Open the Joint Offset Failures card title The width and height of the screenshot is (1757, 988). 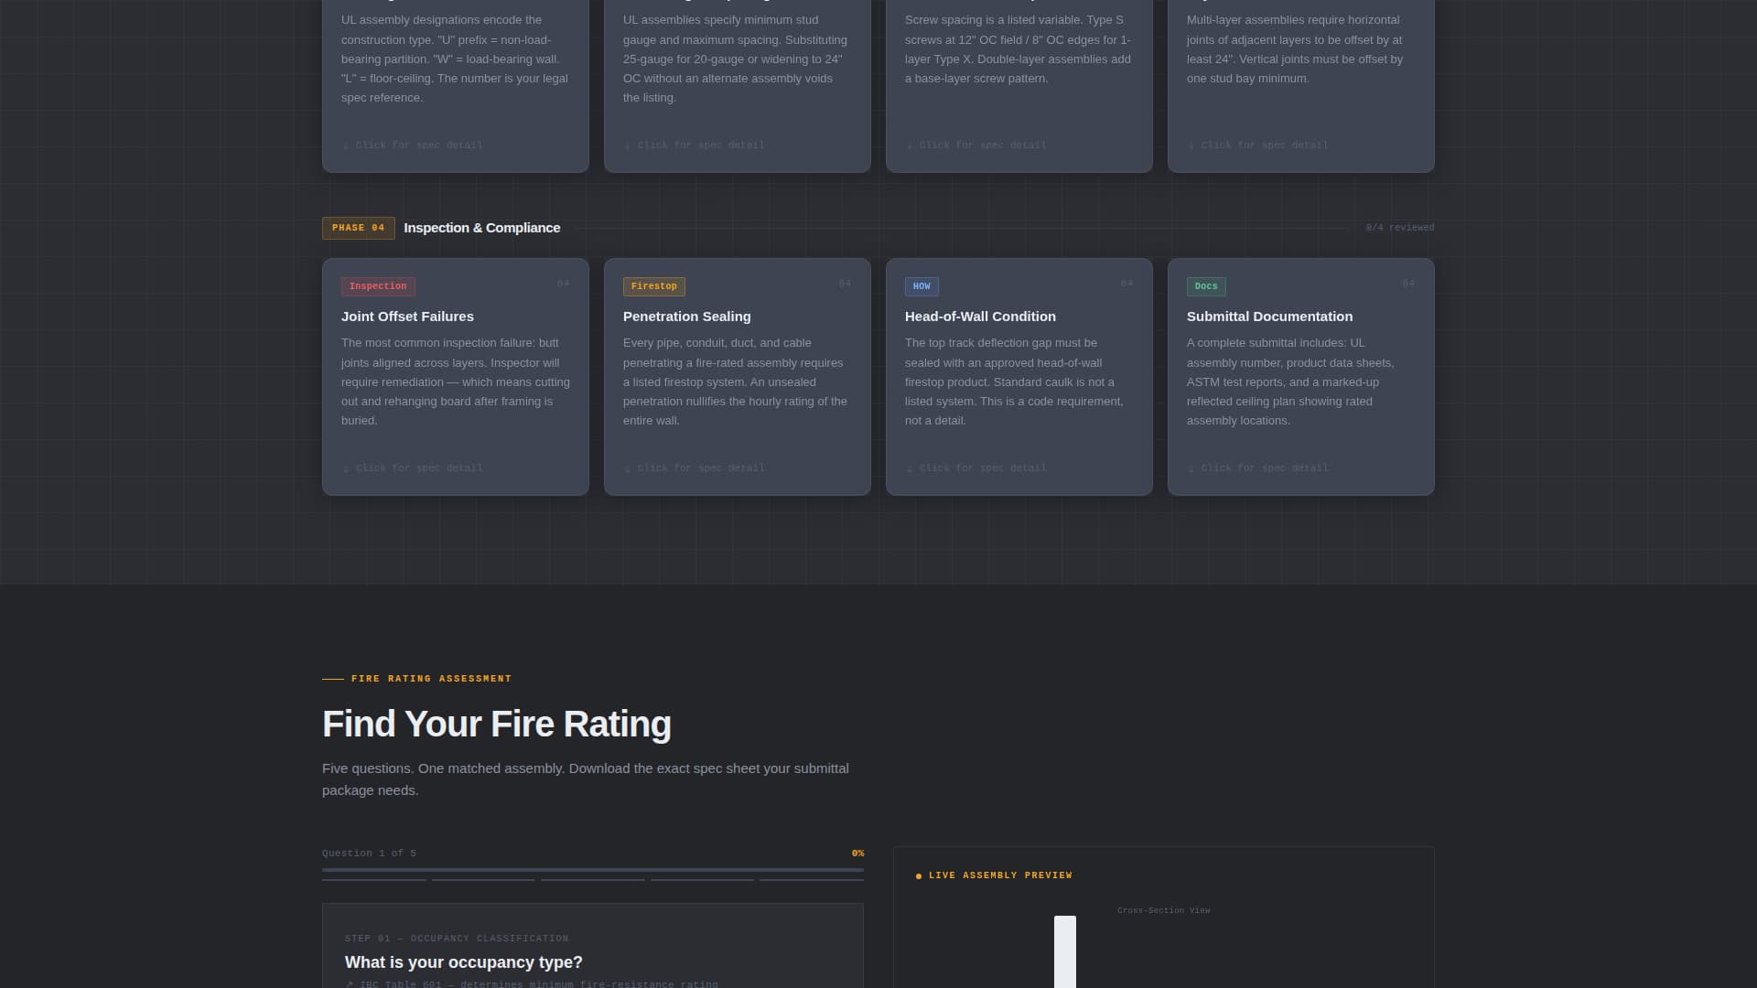coord(407,317)
